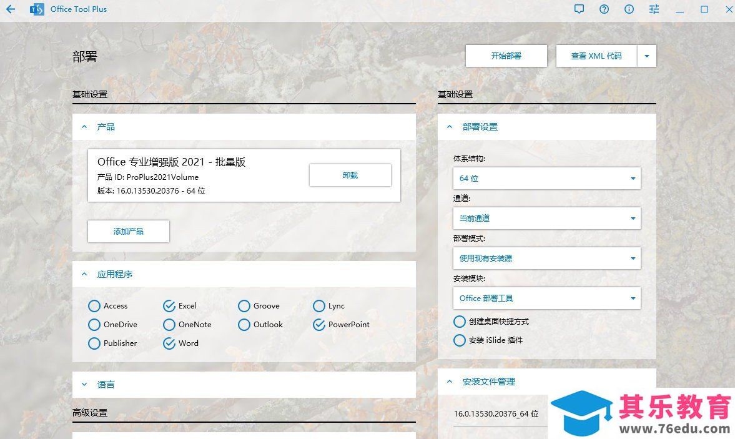
Task: Click the Office Tool Plus logo icon
Action: tap(37, 9)
